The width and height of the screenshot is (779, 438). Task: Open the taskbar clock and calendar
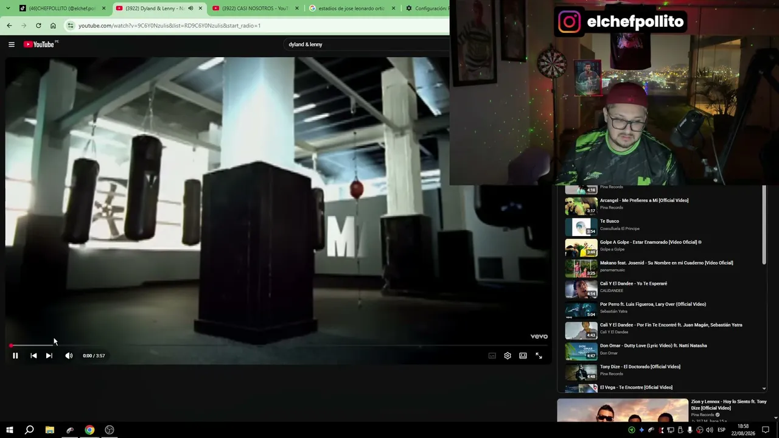click(743, 430)
